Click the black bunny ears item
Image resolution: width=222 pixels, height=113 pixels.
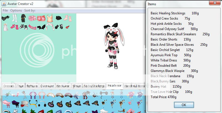click(x=41, y=27)
